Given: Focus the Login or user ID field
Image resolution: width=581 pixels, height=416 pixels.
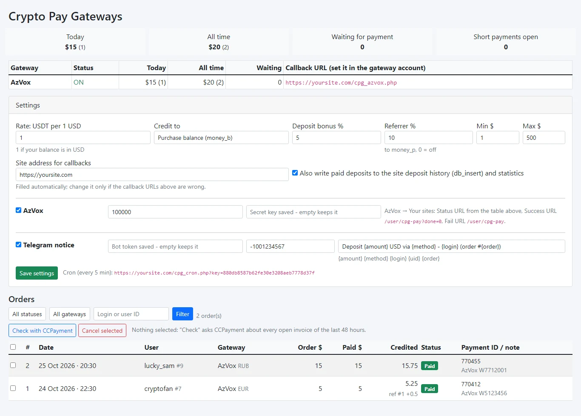Looking at the screenshot, I should tap(131, 314).
